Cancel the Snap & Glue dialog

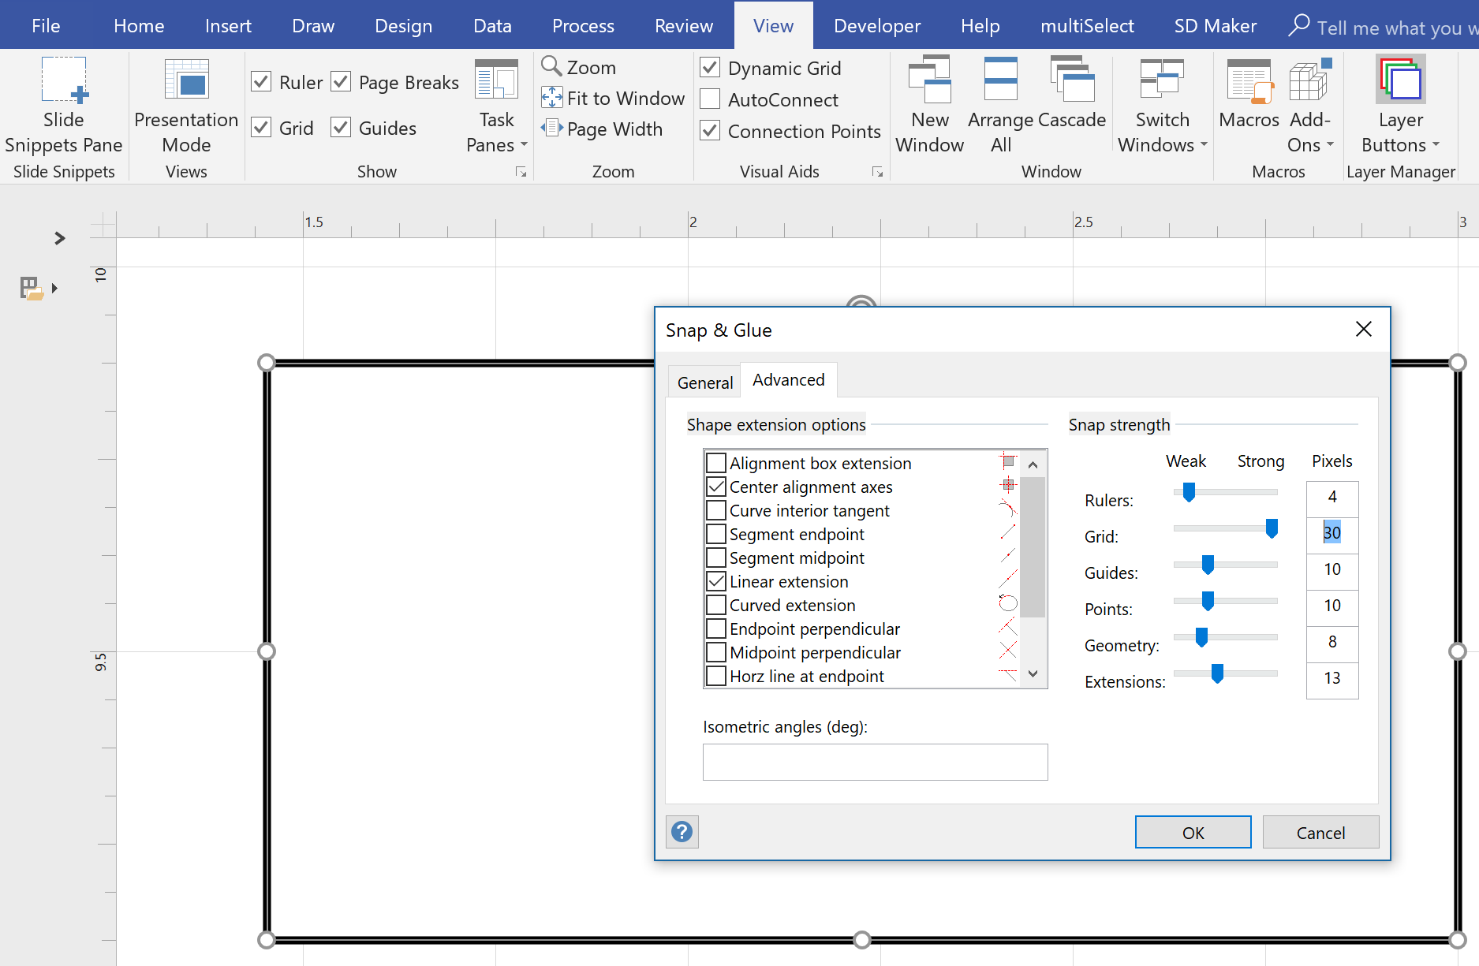click(1320, 832)
